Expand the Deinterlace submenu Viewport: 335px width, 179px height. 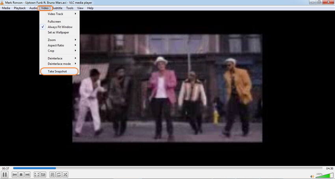pyautogui.click(x=60, y=58)
